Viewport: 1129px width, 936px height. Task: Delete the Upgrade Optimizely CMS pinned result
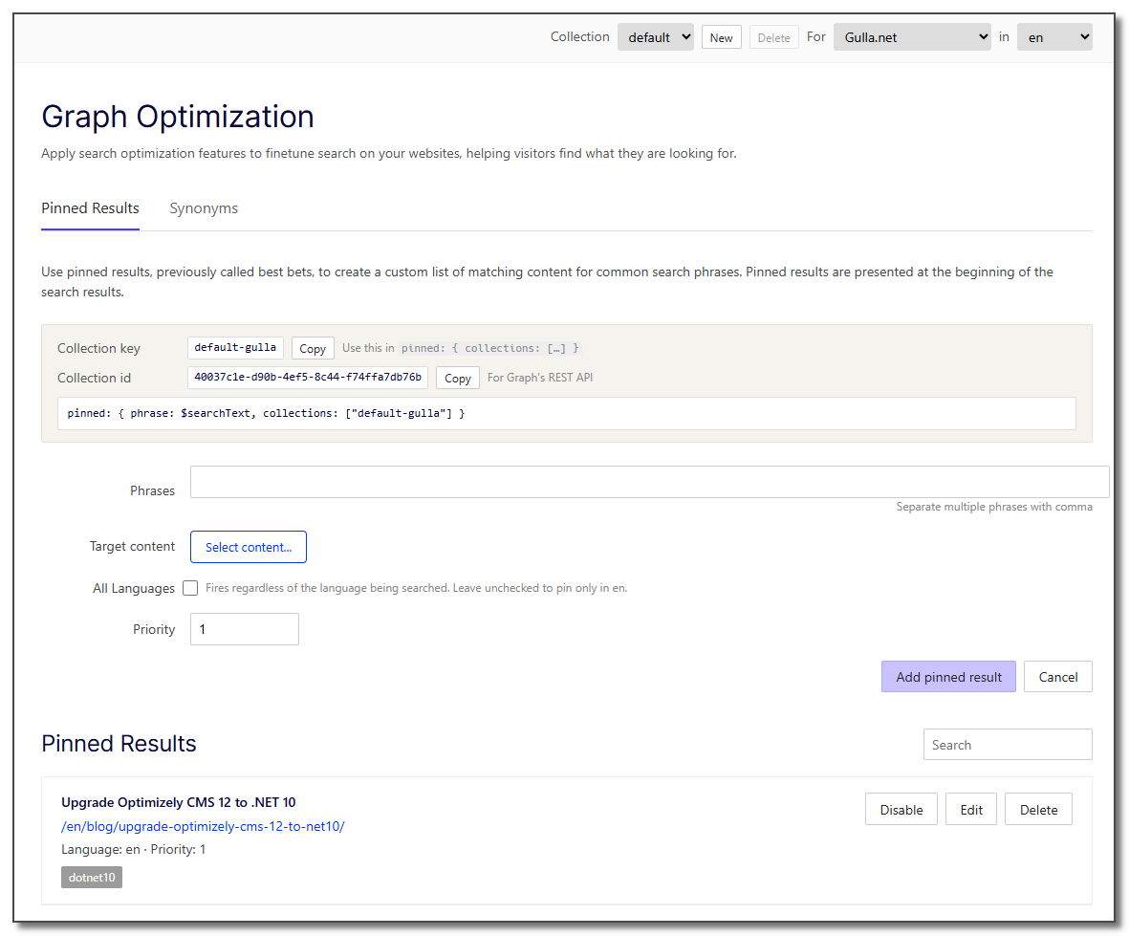[1038, 809]
